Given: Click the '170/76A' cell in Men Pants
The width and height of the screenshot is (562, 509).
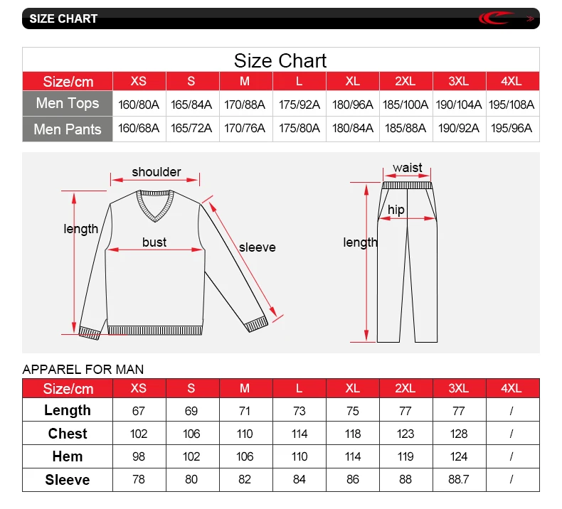Looking at the screenshot, I should (245, 128).
